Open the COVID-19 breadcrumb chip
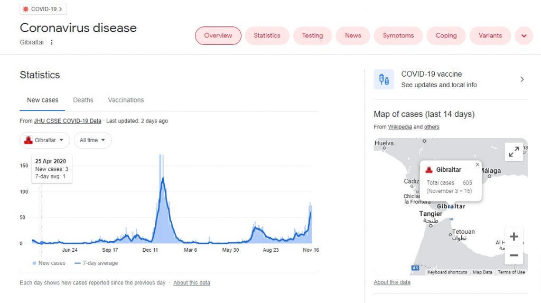This screenshot has height=303, width=541. coord(43,9)
